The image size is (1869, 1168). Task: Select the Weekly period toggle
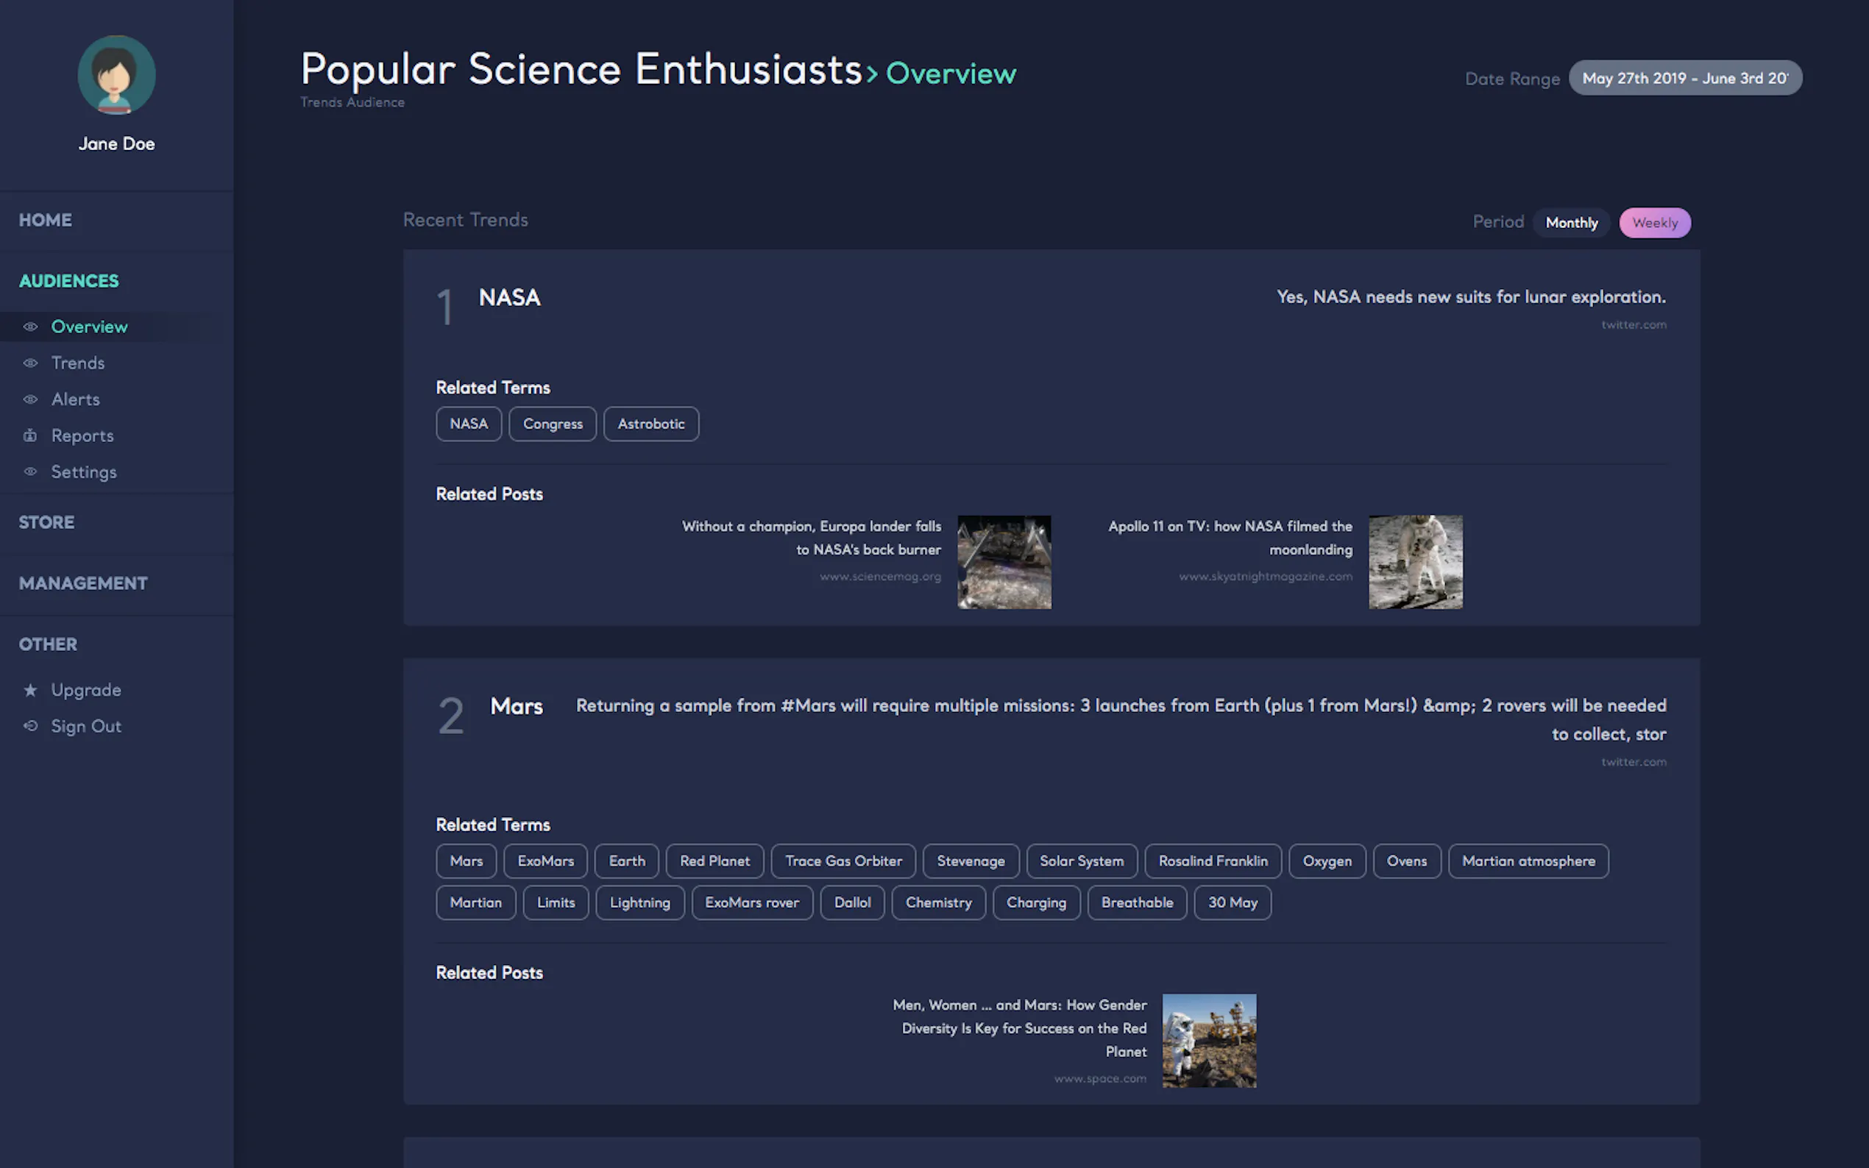tap(1654, 222)
